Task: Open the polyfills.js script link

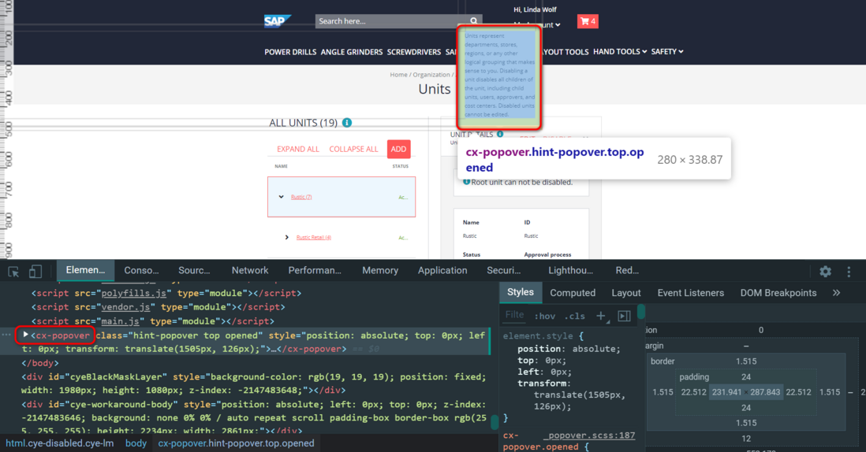Action: (x=133, y=293)
